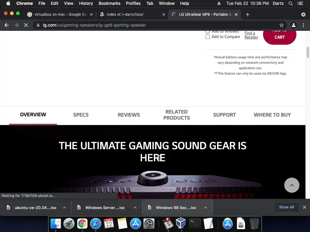
Task: Open System Preferences gear in Dock
Action: coord(149,224)
